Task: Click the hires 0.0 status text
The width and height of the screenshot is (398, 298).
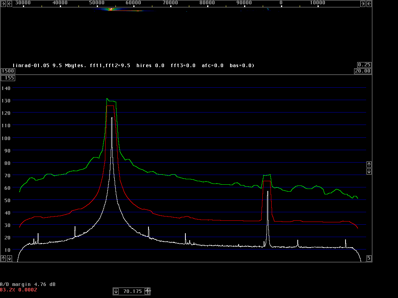Action: click(x=150, y=66)
